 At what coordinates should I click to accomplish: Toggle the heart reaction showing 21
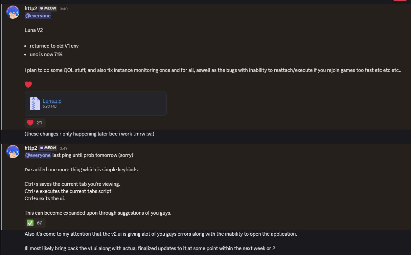(x=35, y=123)
